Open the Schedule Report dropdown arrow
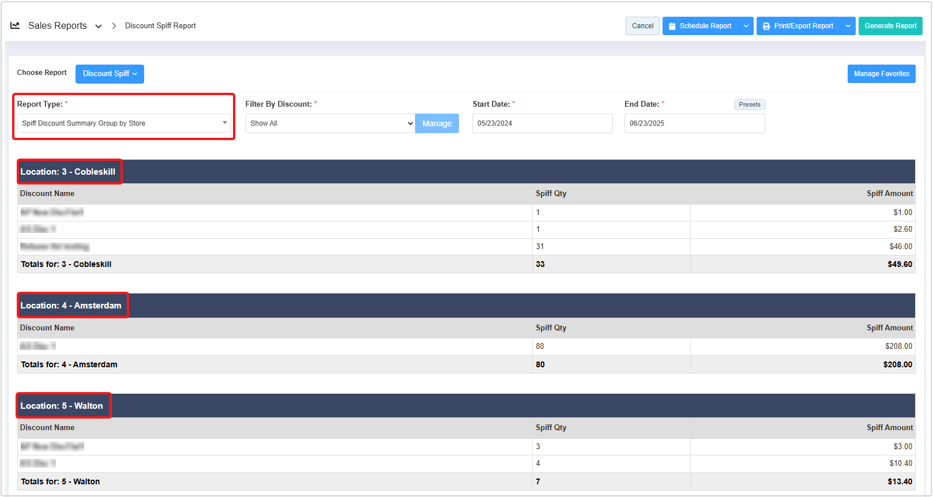Viewport: 933px width, 497px height. tap(746, 26)
